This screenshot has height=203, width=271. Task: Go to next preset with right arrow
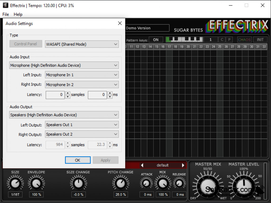[x=183, y=165]
